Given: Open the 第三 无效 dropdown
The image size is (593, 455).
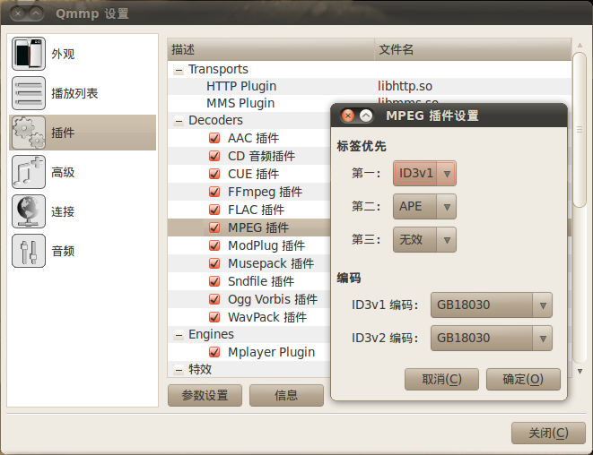Looking at the screenshot, I should coord(424,239).
